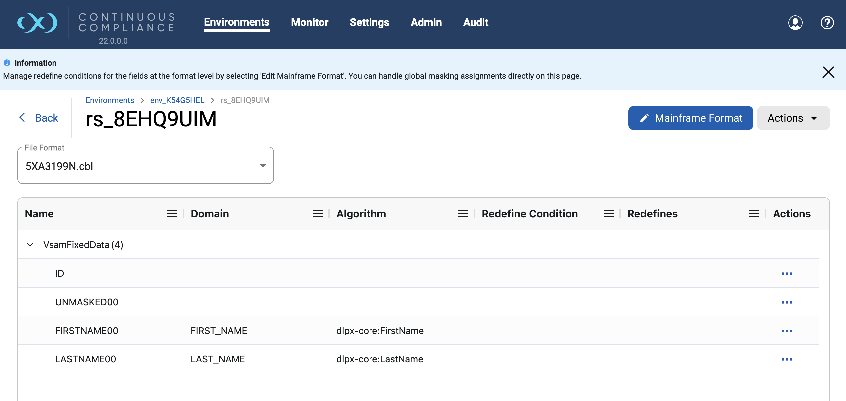Dismiss the Information banner
846x401 pixels.
(828, 72)
